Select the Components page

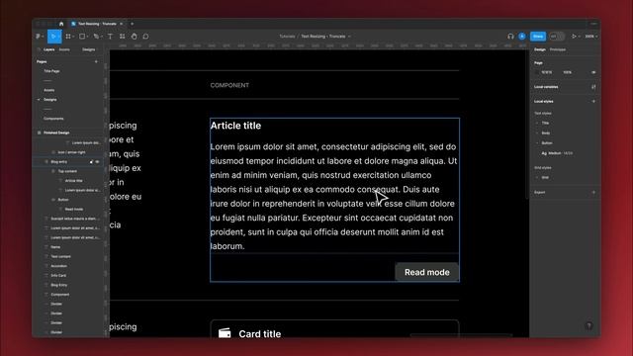click(x=53, y=119)
